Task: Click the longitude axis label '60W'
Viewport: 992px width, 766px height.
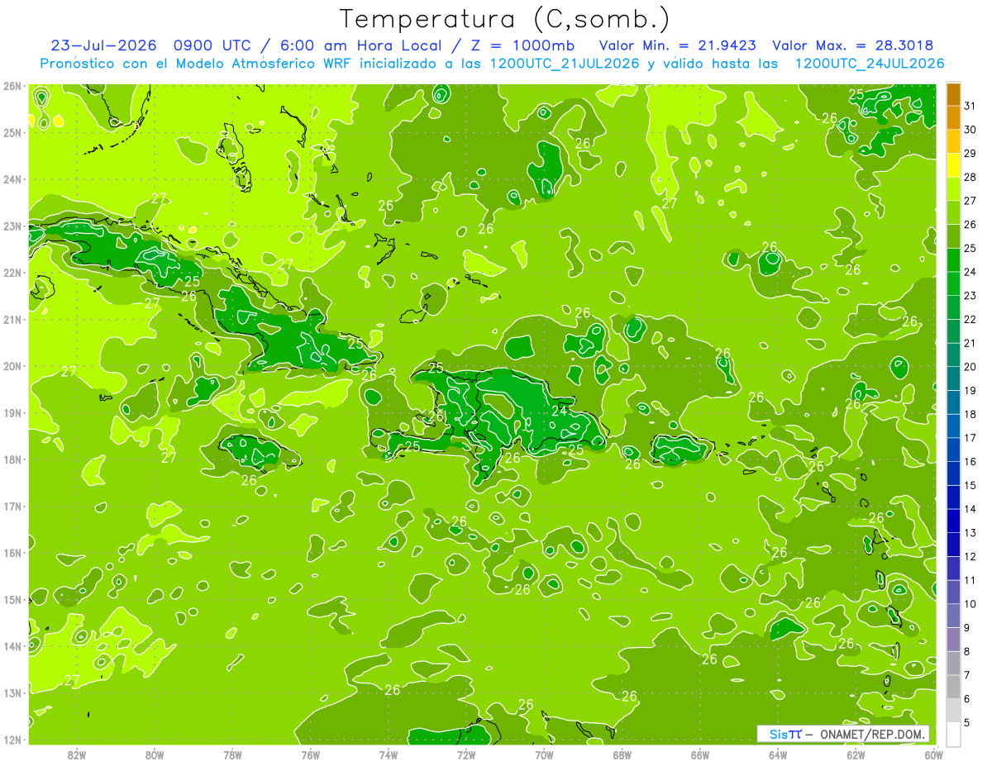Action: tap(933, 754)
